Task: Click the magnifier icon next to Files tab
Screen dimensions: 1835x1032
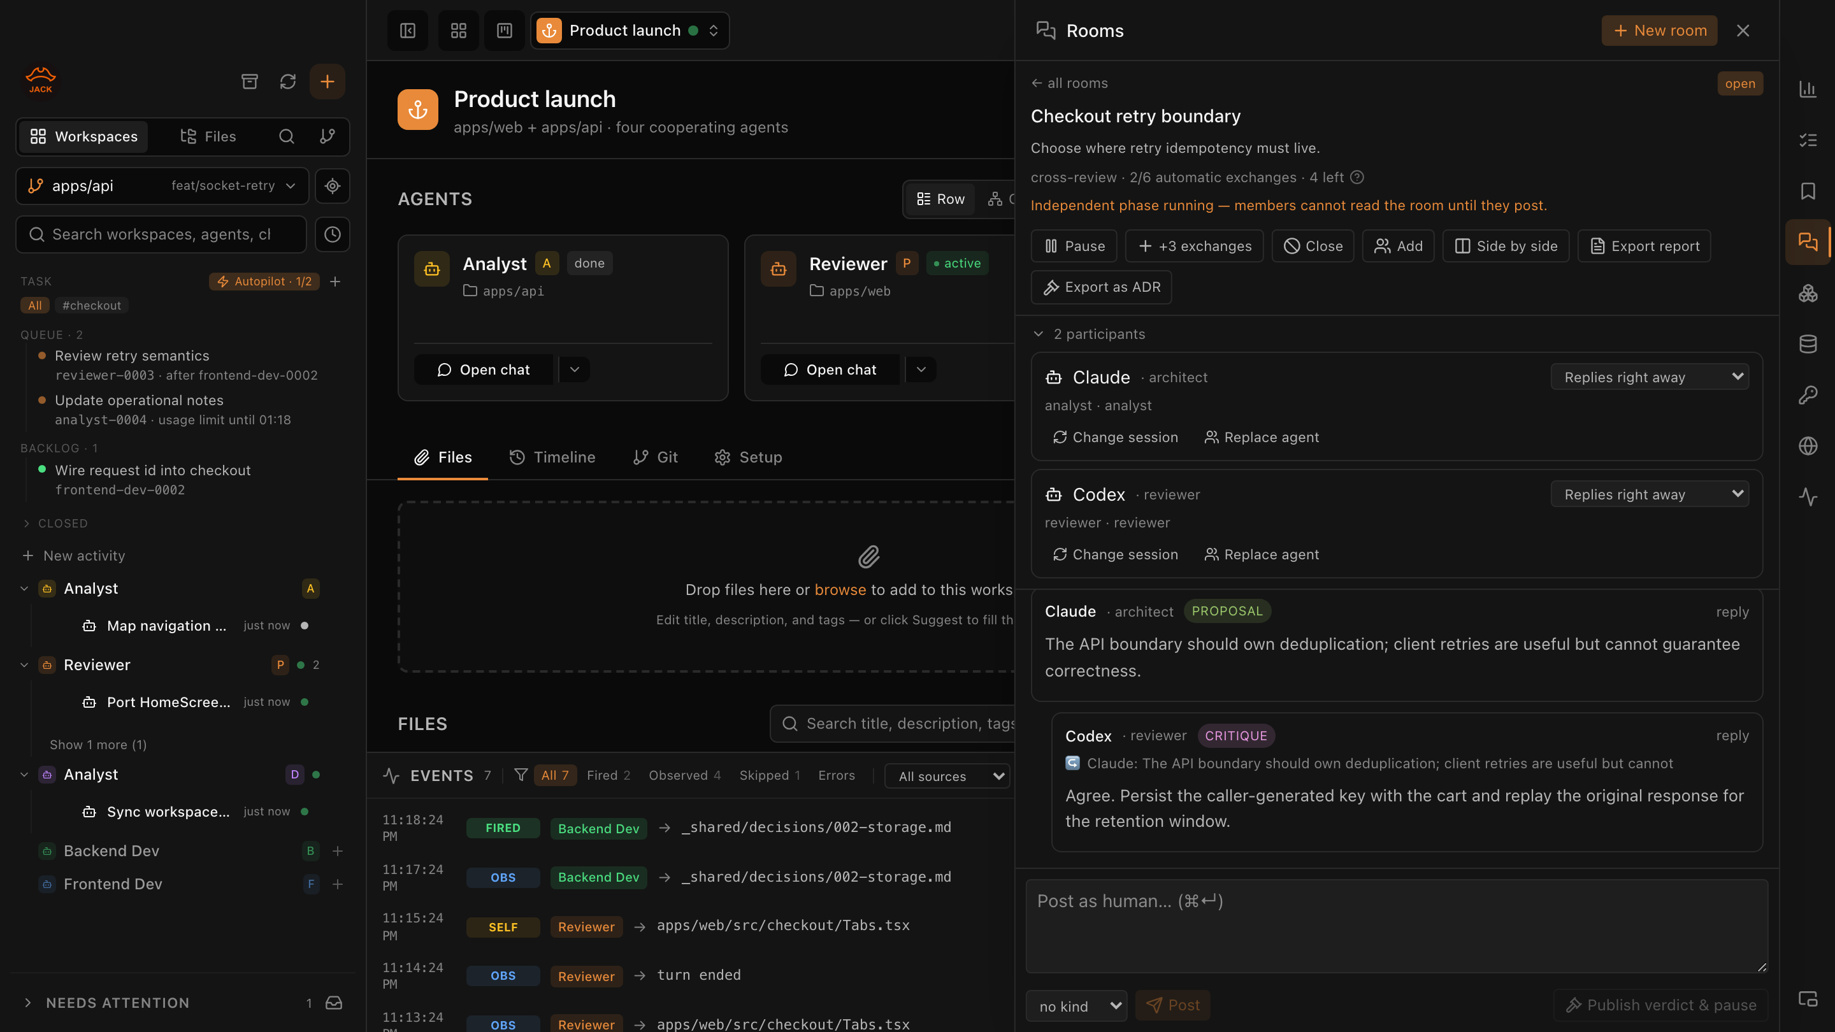Action: [286, 136]
